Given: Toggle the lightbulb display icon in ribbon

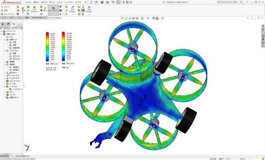Looking at the screenshot, I should click(83, 7).
